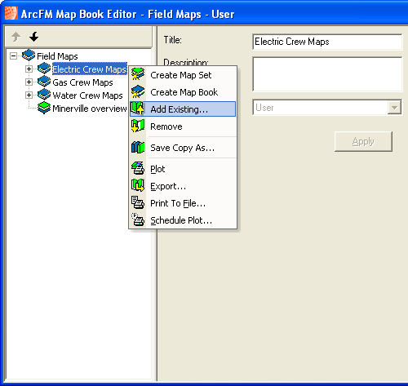Click the move down arrow icon
Viewport: 408px width, 386px height.
click(x=34, y=37)
